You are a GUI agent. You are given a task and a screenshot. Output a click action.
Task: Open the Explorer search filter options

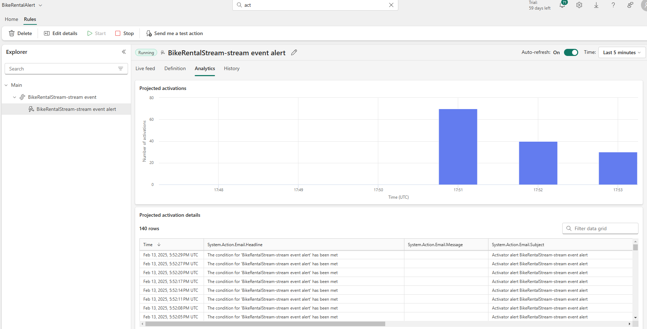[121, 69]
